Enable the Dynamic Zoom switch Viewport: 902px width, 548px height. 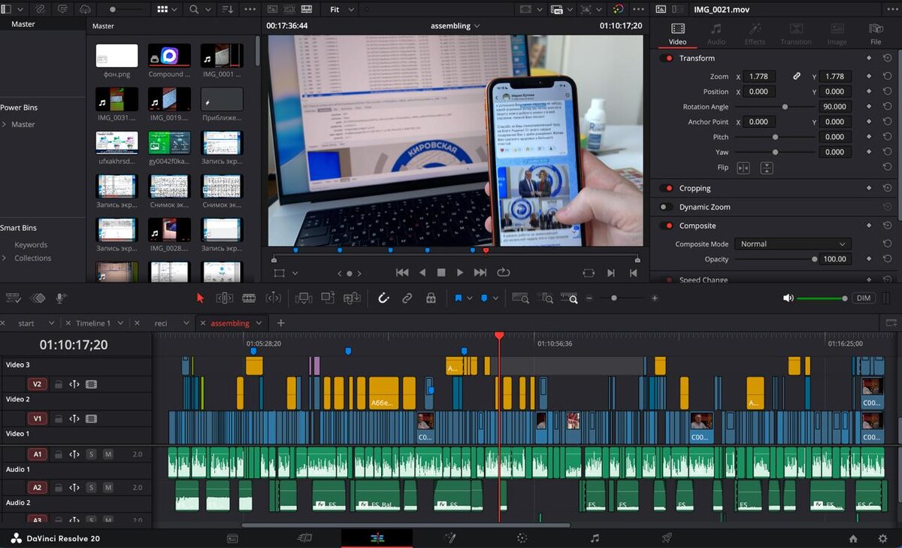pos(666,207)
